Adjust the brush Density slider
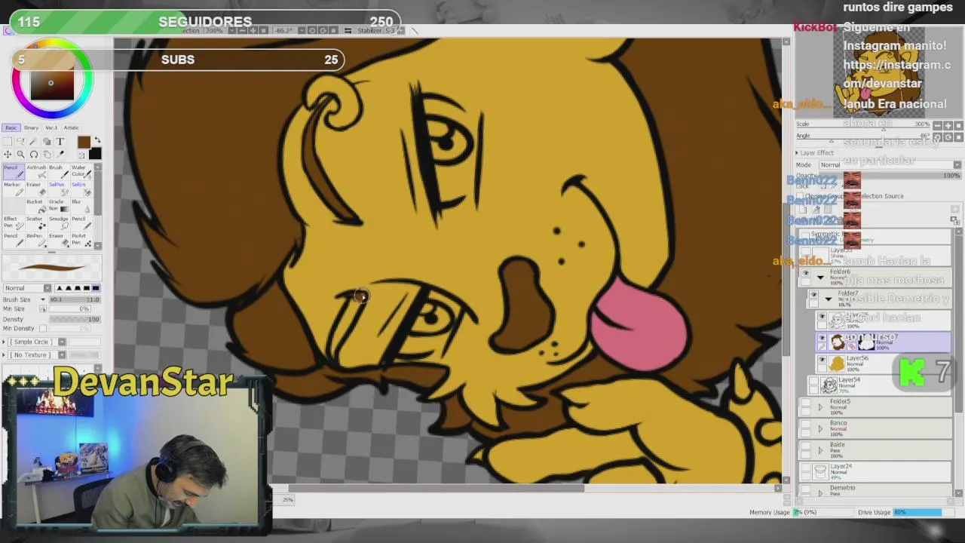This screenshot has width=965, height=543. click(74, 319)
